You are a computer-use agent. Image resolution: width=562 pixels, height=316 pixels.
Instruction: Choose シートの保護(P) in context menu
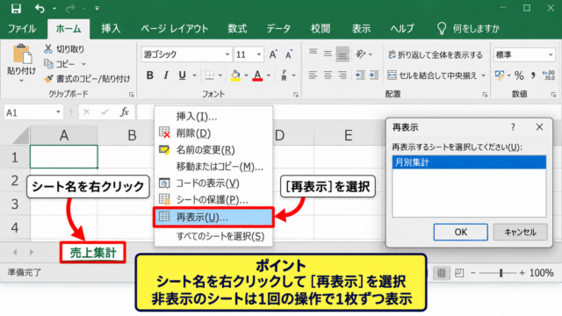pyautogui.click(x=213, y=200)
